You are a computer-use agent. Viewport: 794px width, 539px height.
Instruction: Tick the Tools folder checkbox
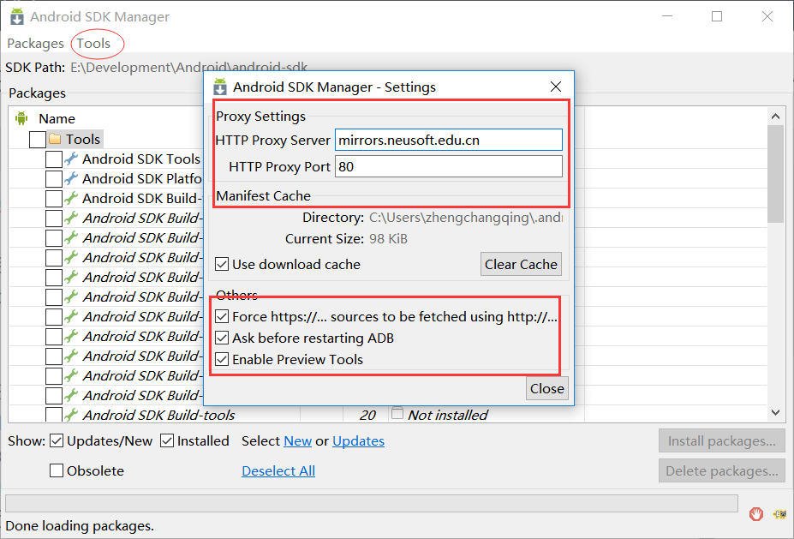coord(38,139)
